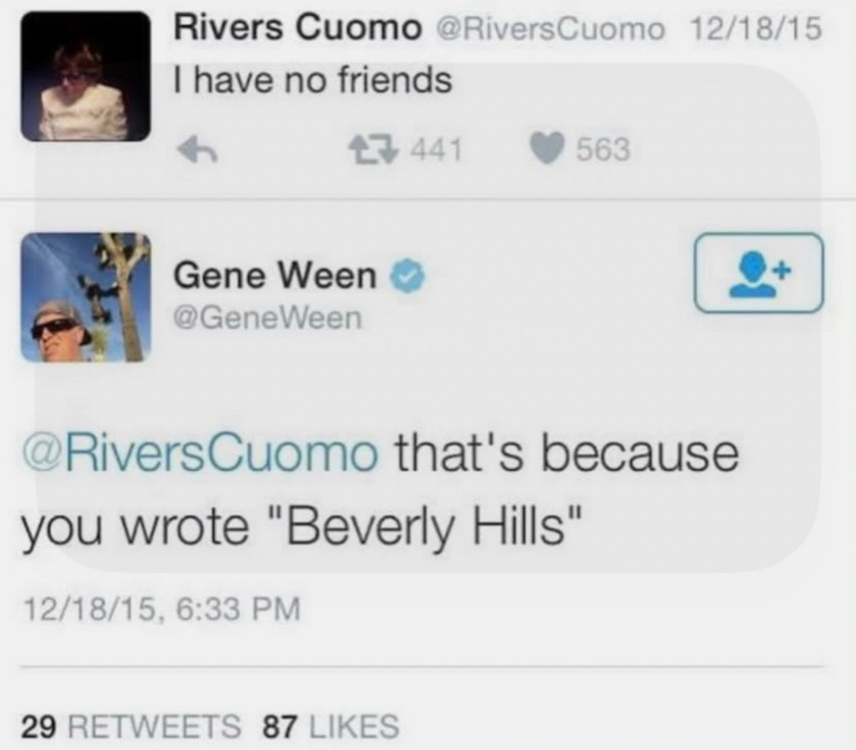View the 87 Likes list
Viewport: 856px width, 750px height.
click(330, 725)
